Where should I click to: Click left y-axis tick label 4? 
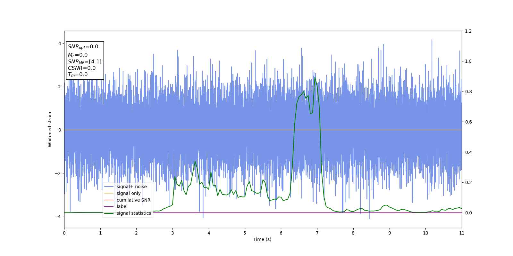[60, 44]
